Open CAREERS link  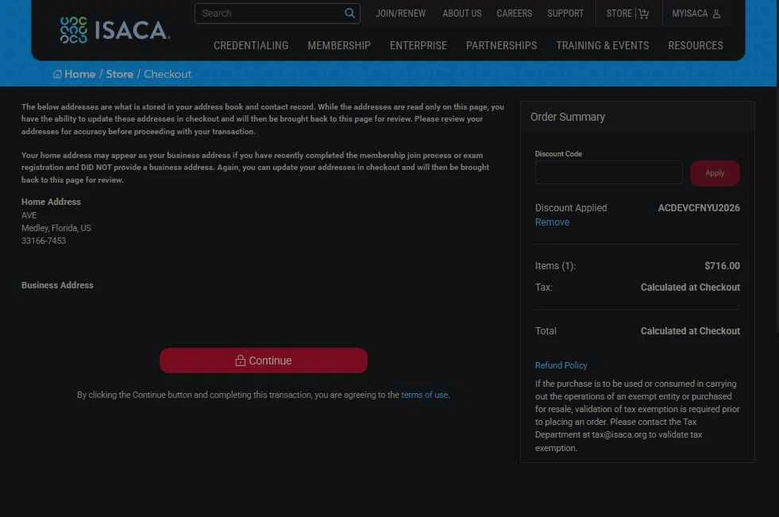(x=515, y=14)
